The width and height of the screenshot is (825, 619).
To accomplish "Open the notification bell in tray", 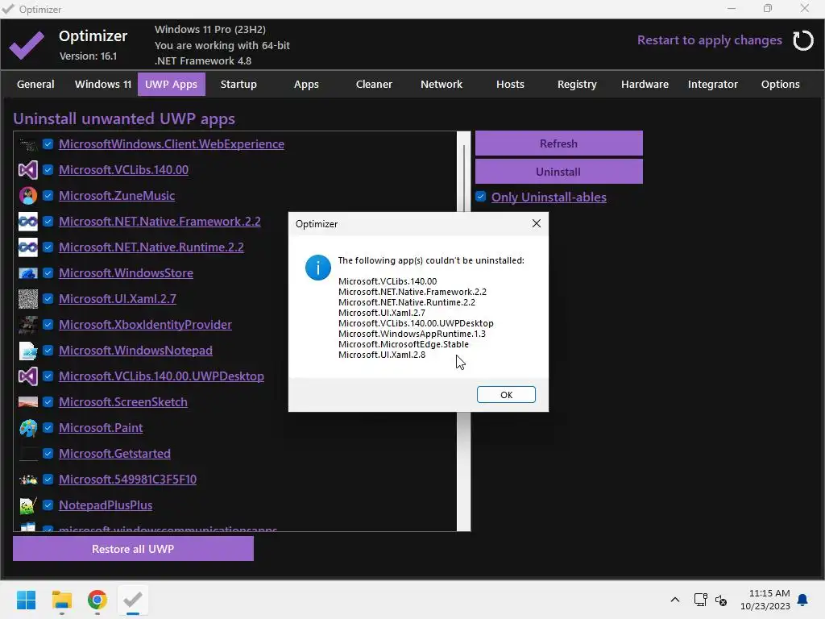I will (x=803, y=600).
